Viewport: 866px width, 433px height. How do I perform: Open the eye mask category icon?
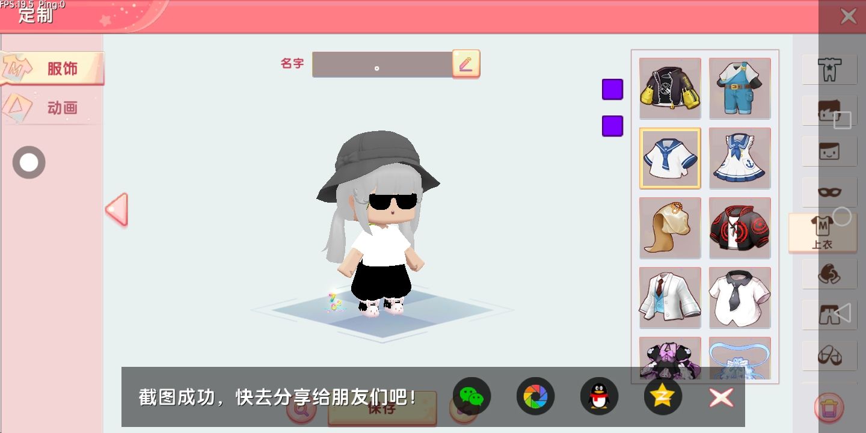point(829,192)
